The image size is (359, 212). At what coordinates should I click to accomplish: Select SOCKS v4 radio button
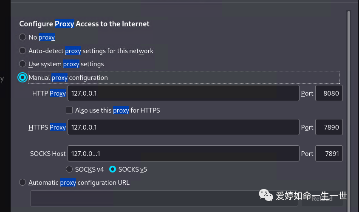tap(69, 169)
